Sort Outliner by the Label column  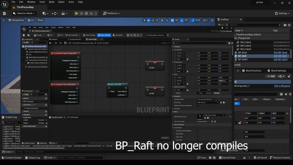(x=239, y=31)
